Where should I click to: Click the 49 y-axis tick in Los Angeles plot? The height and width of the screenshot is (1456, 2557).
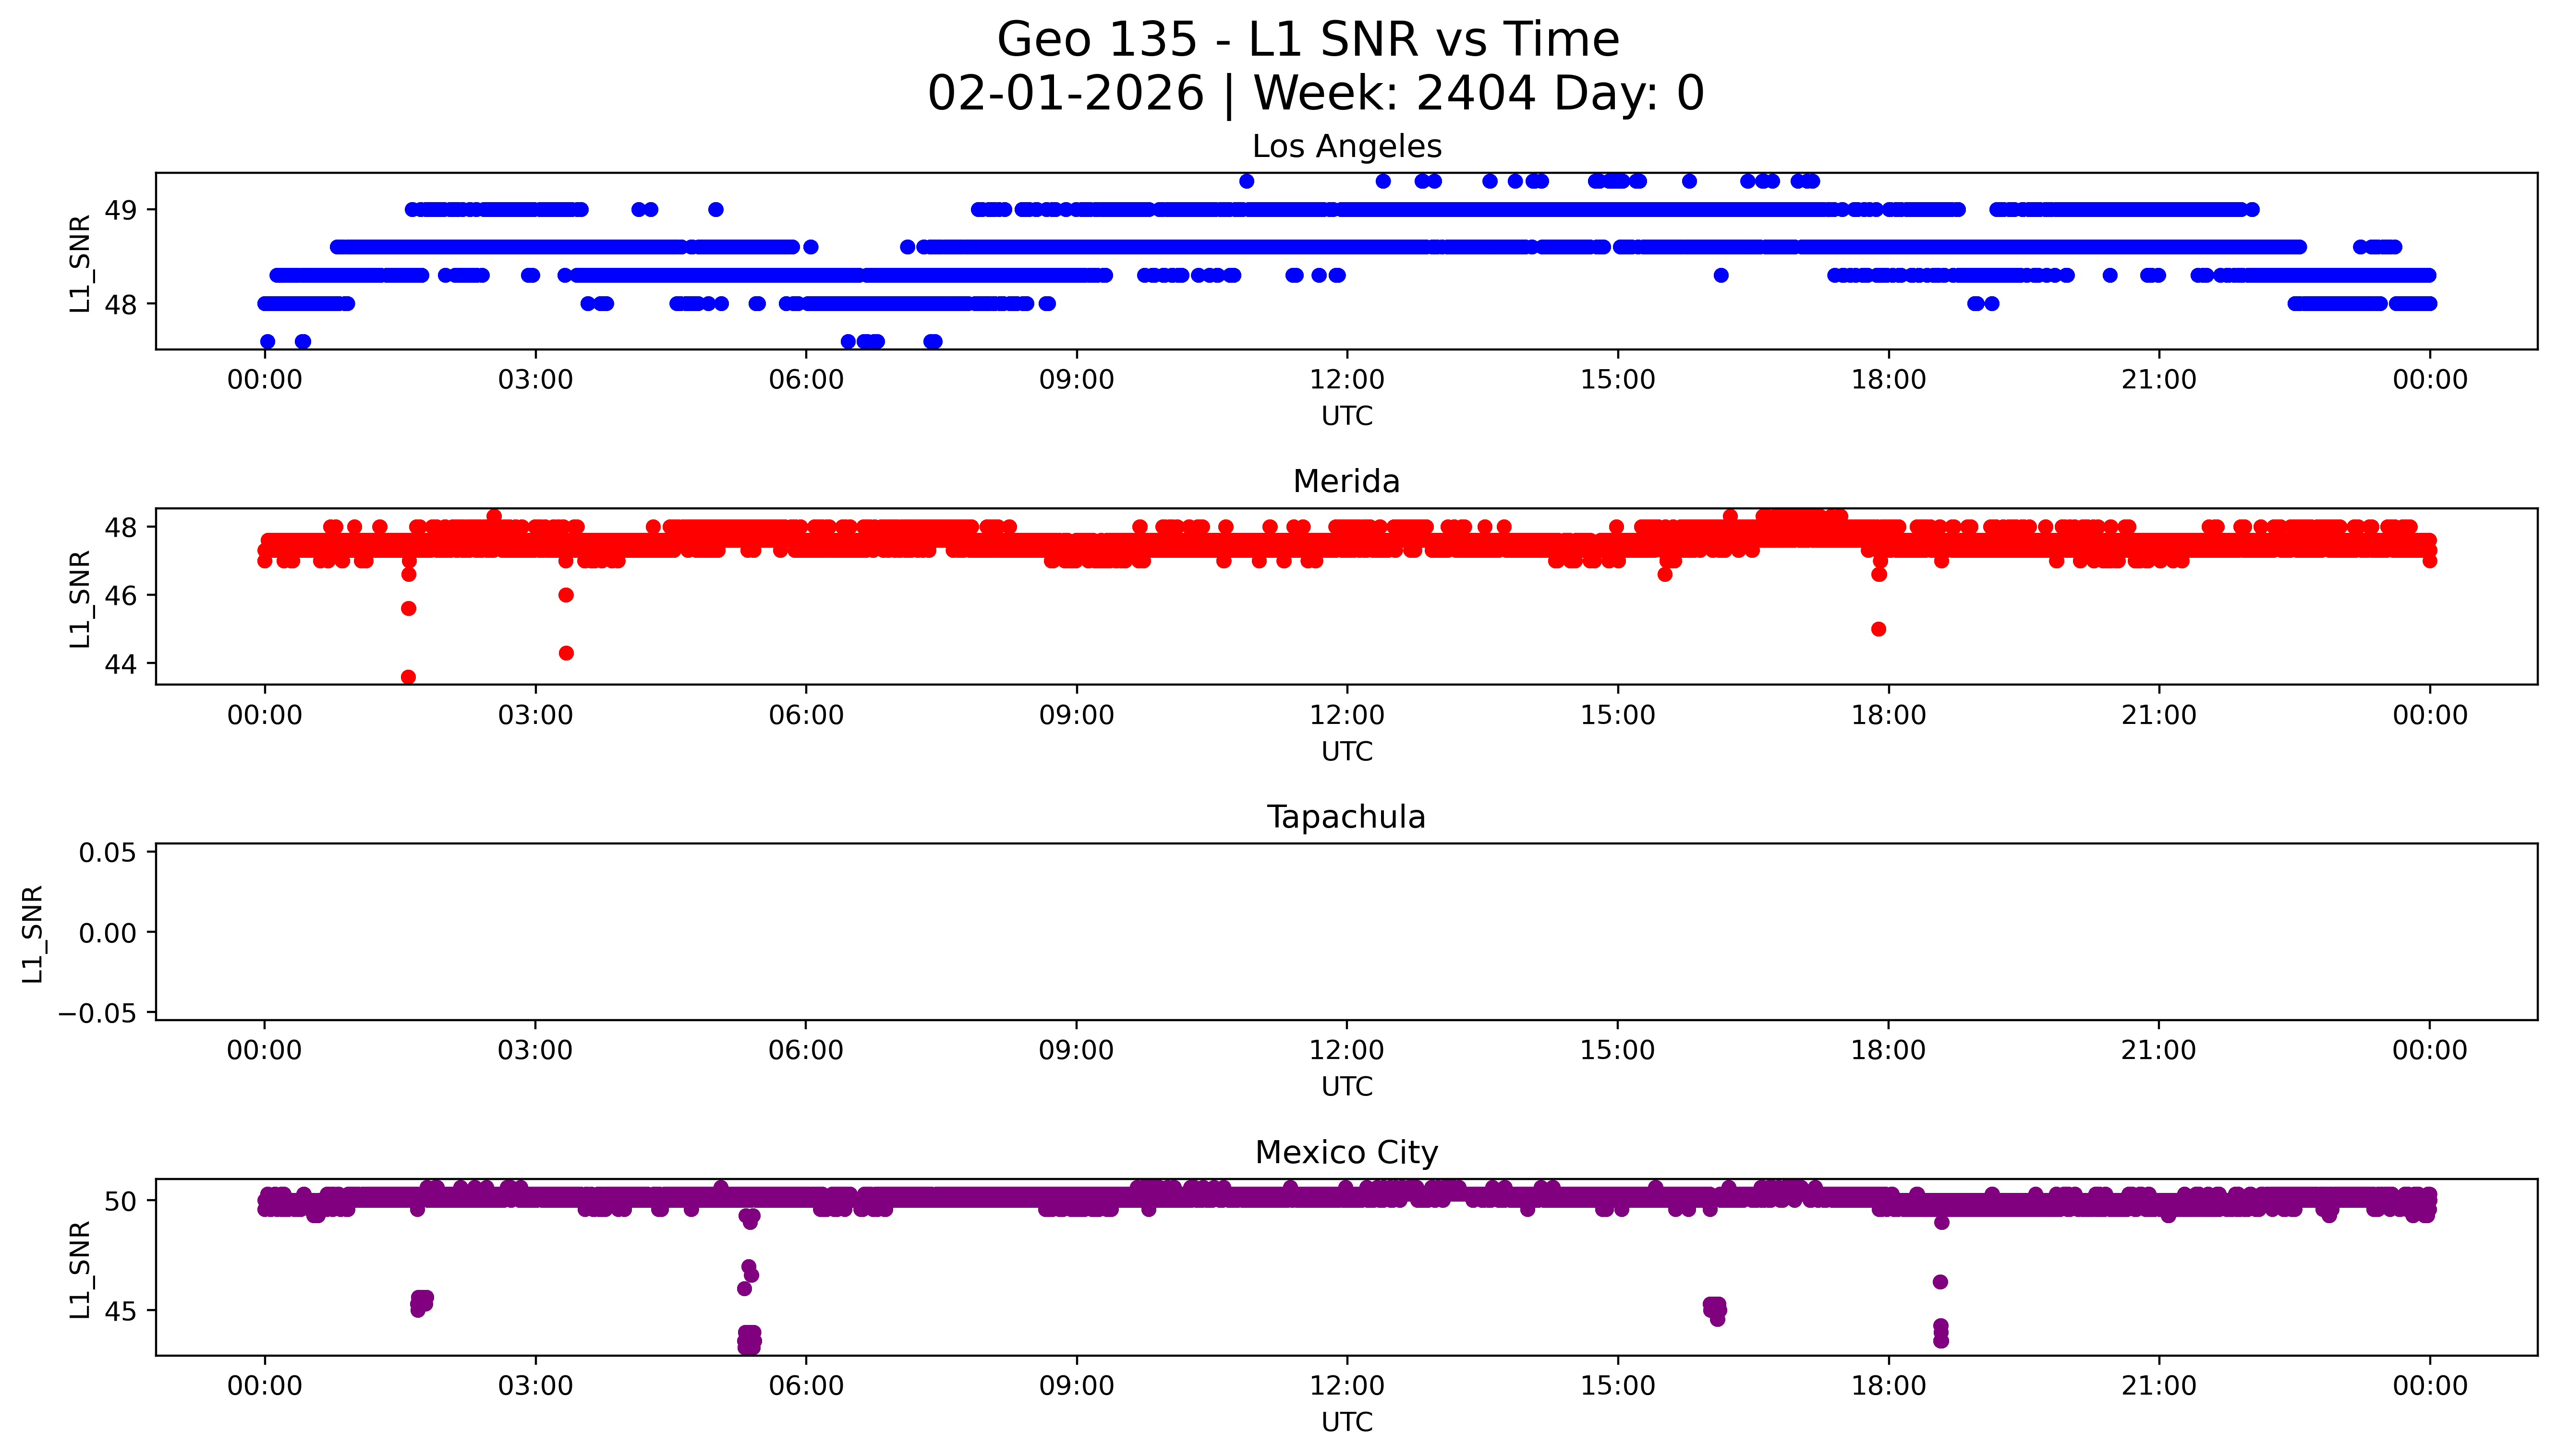click(x=120, y=210)
